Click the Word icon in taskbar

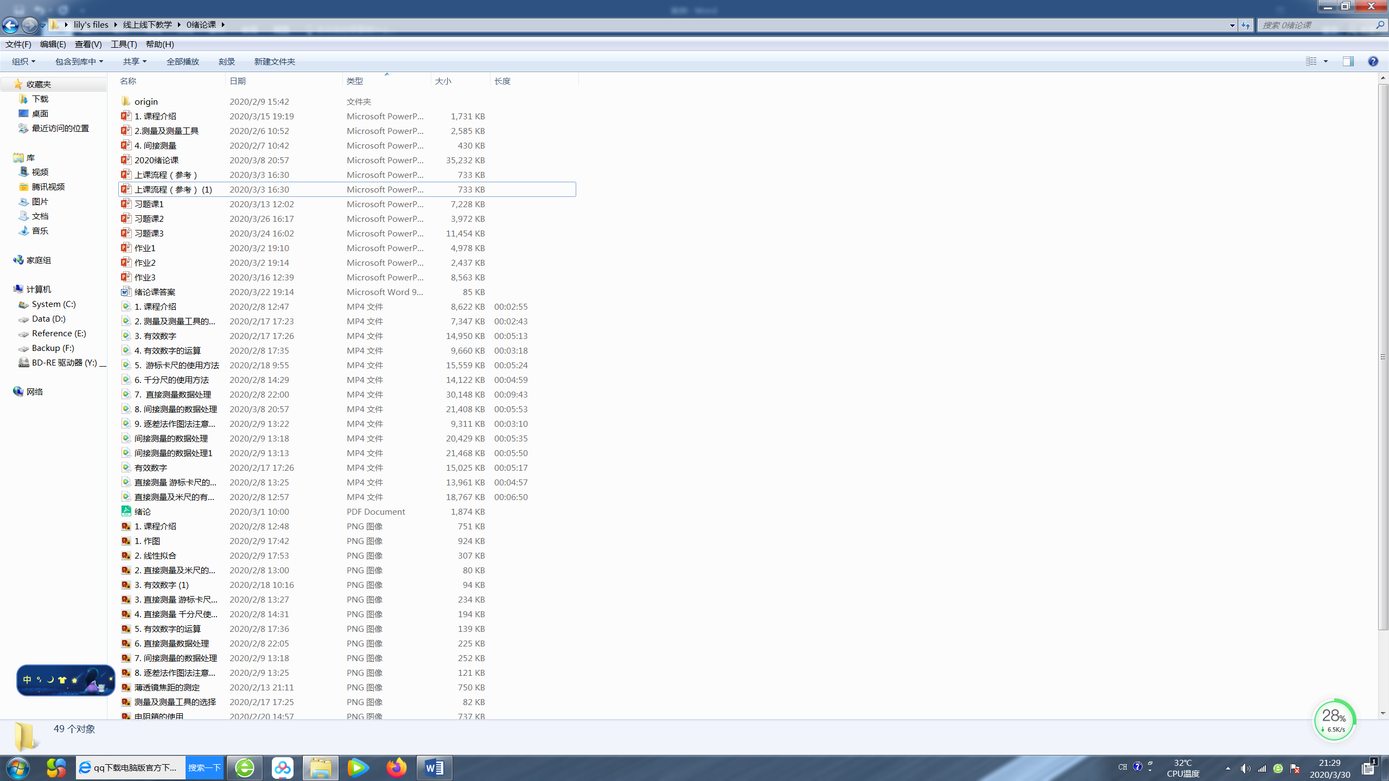click(434, 767)
